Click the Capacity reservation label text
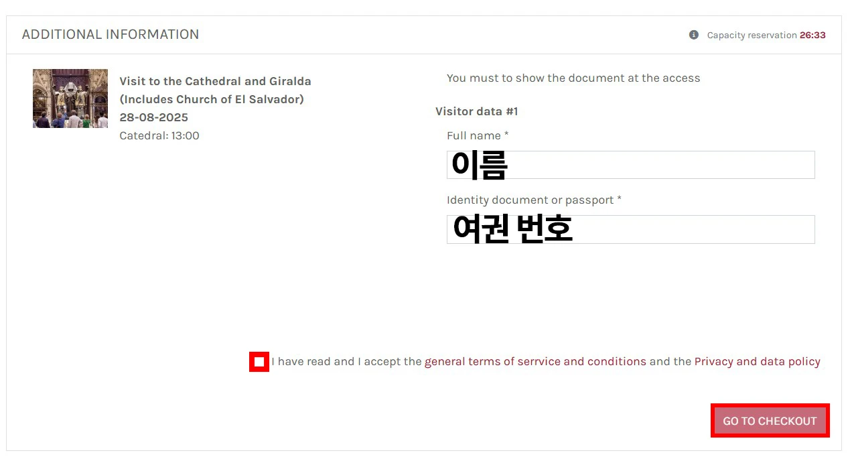848x463 pixels. click(x=752, y=35)
